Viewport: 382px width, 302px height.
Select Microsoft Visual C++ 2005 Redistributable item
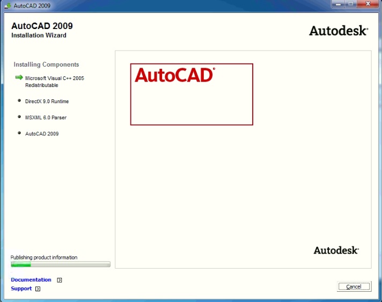[x=54, y=82]
